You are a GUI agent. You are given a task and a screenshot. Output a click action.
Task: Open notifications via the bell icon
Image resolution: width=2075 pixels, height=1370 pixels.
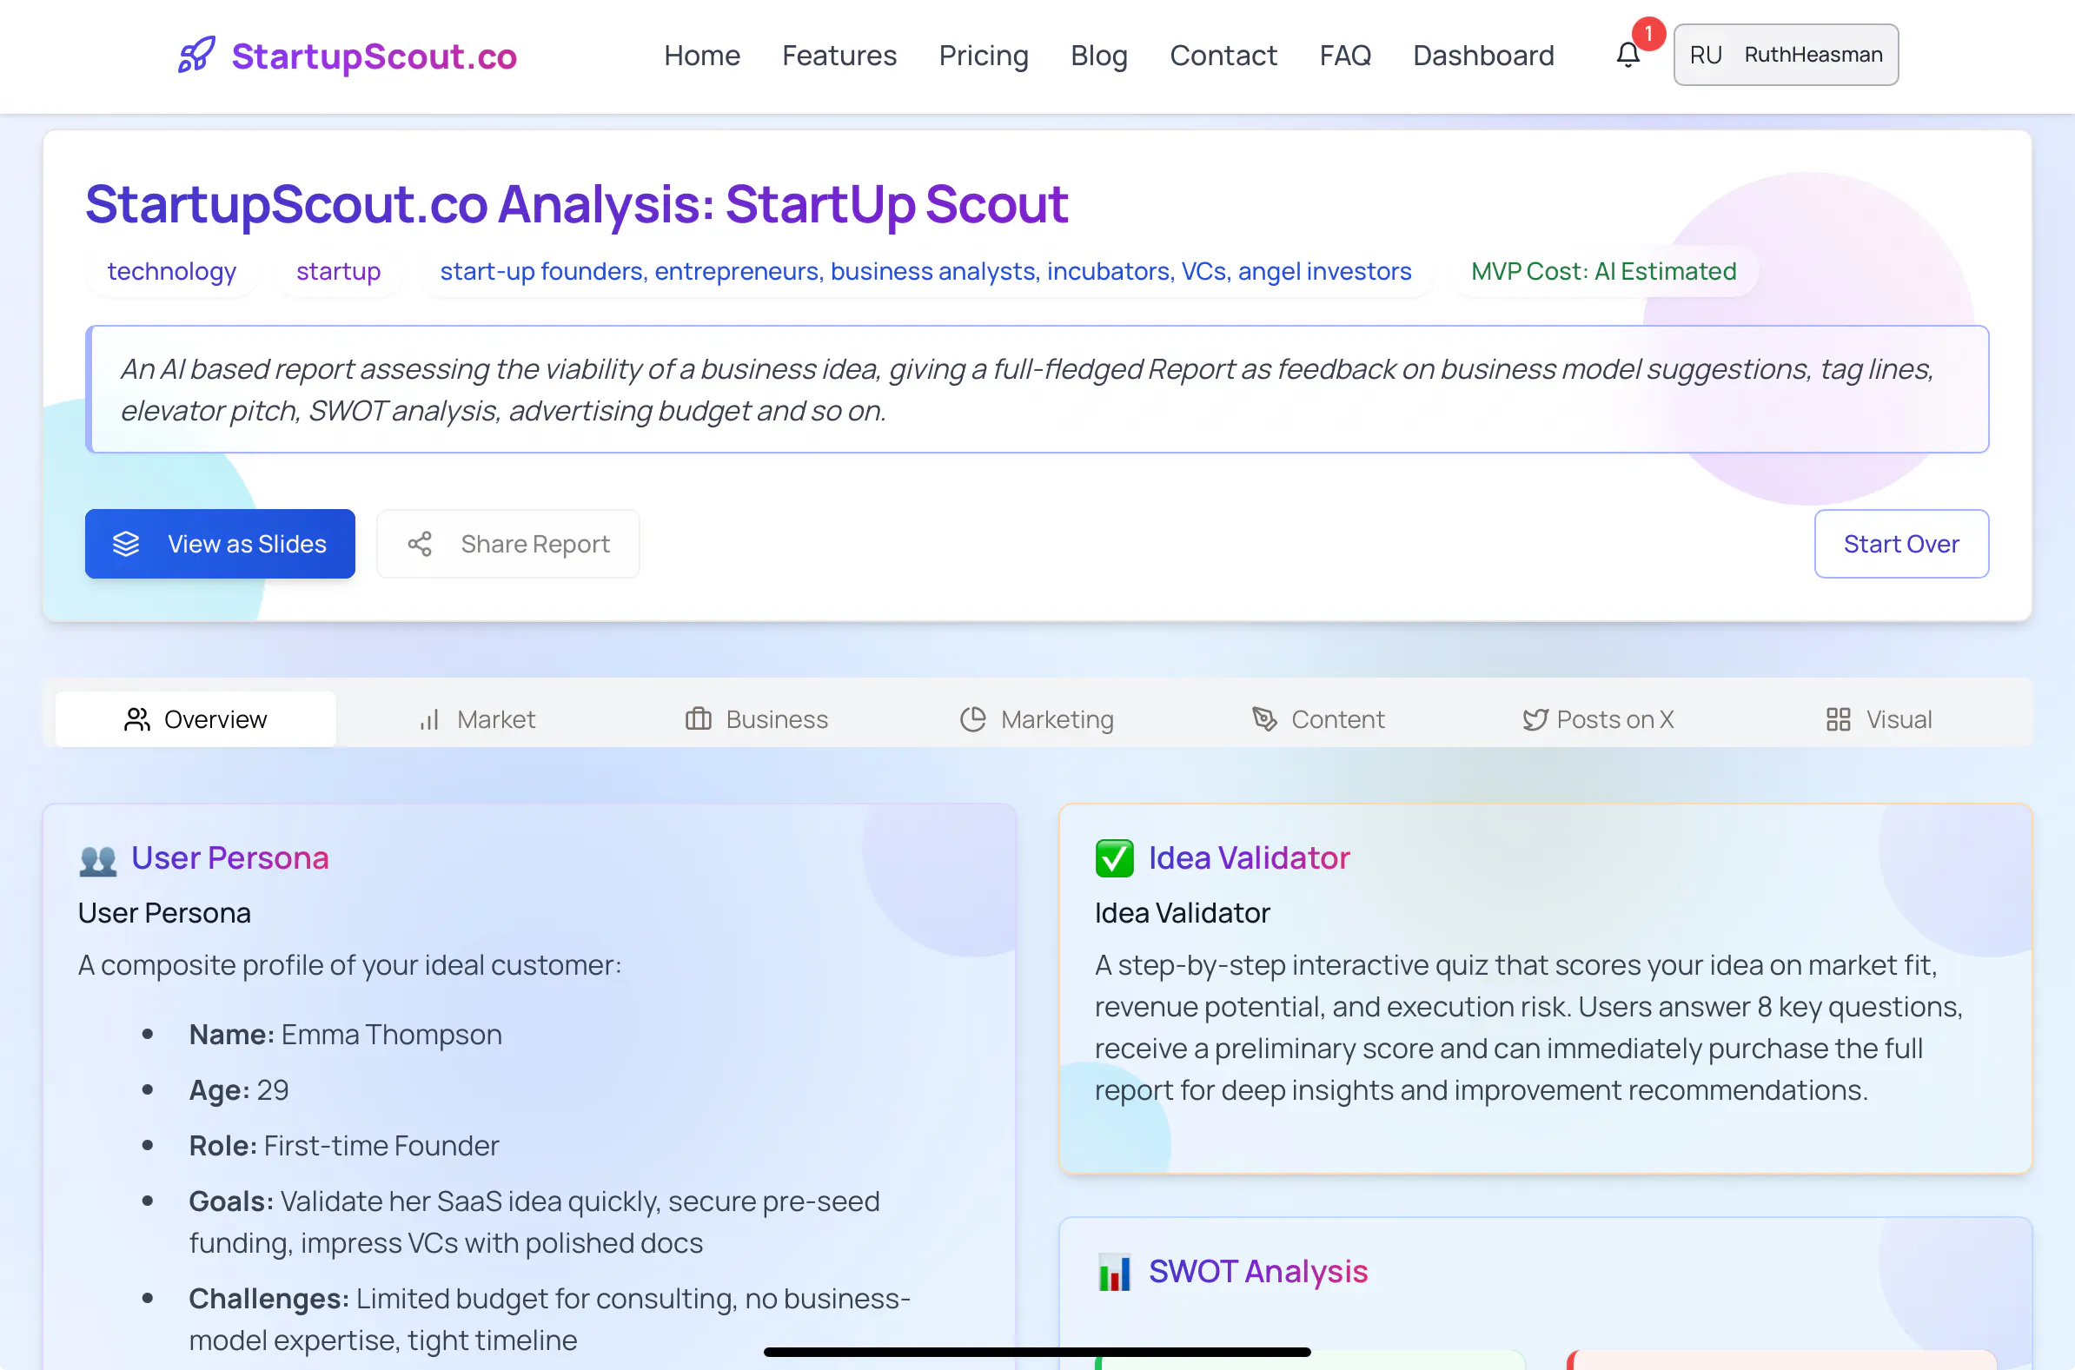tap(1628, 55)
